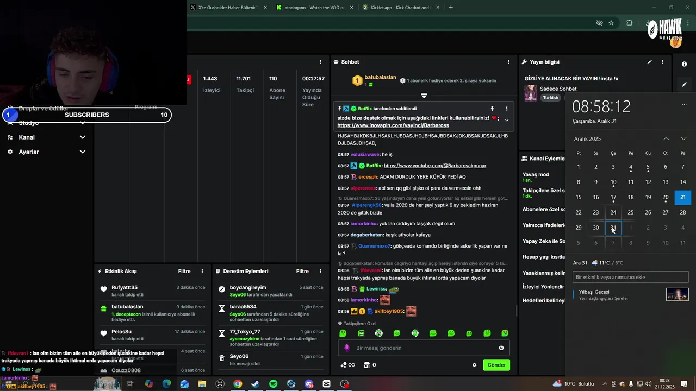Open Filtre in Denetim Eylemleri panel

[x=302, y=271]
